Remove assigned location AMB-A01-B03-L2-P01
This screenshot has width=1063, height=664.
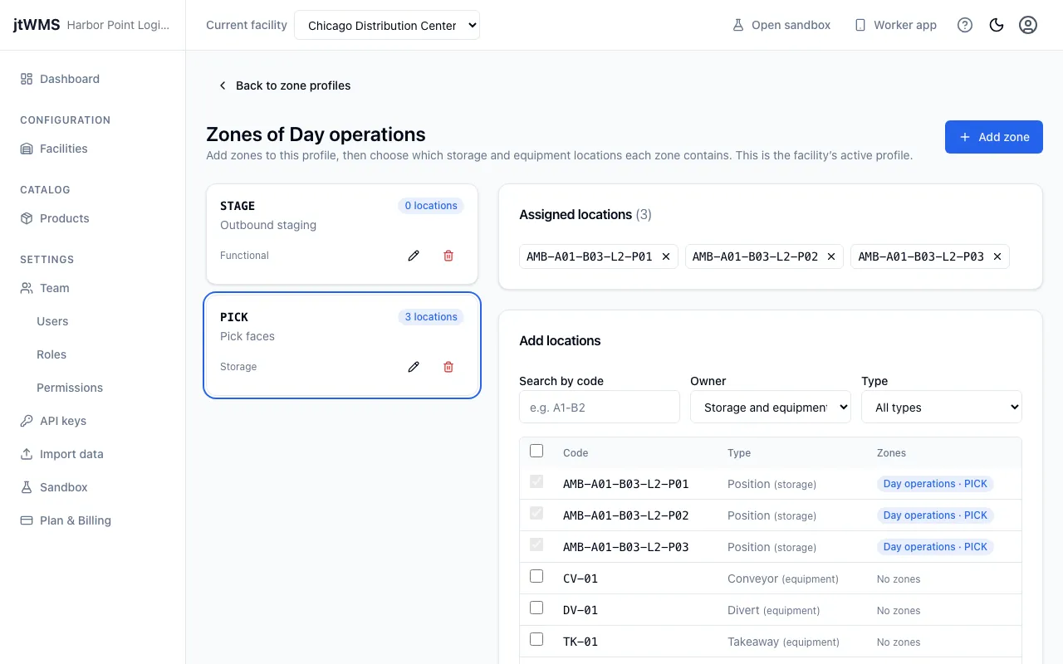(x=666, y=256)
